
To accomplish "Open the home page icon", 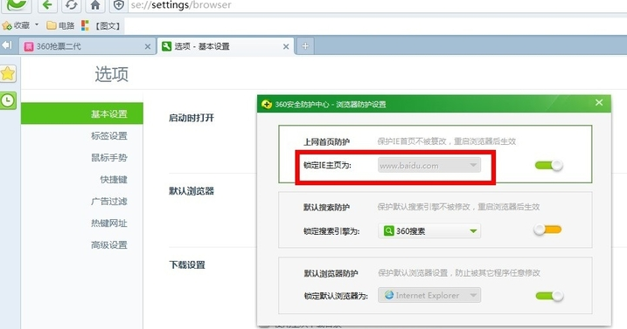I will [x=95, y=5].
